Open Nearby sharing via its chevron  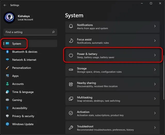tap(155, 84)
